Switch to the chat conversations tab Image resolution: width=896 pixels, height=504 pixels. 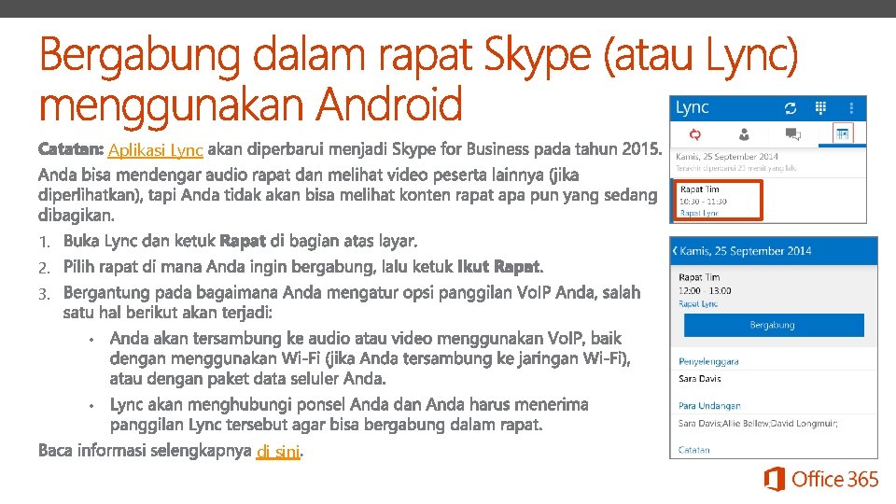point(793,134)
